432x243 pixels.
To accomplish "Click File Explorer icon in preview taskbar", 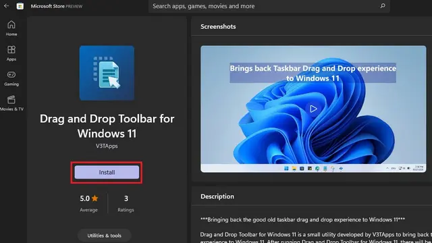I will [294, 168].
